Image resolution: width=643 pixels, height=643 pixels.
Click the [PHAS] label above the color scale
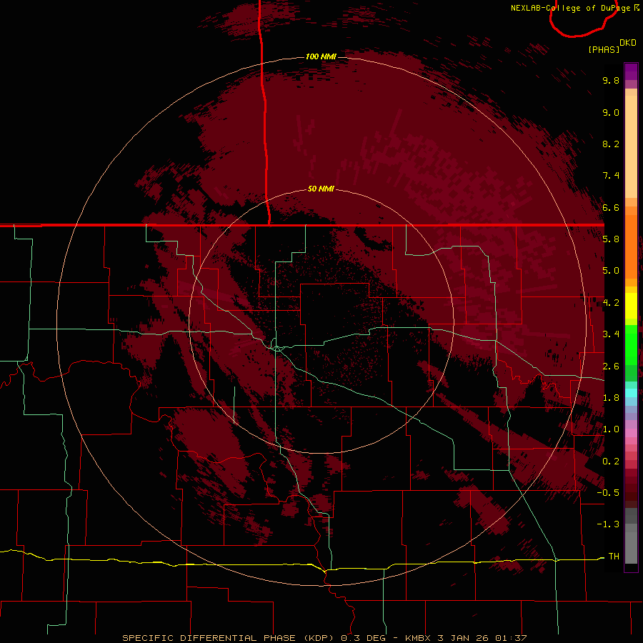(604, 49)
